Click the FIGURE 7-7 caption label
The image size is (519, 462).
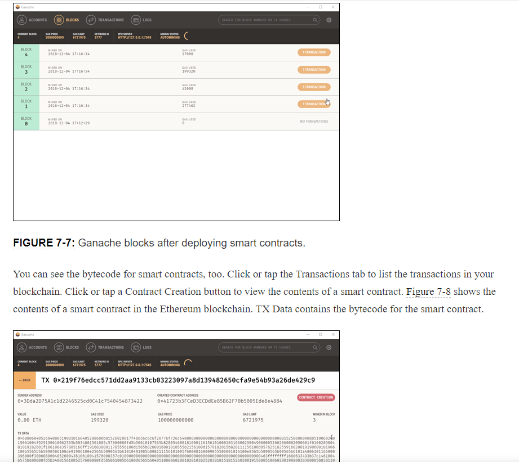[x=44, y=243]
